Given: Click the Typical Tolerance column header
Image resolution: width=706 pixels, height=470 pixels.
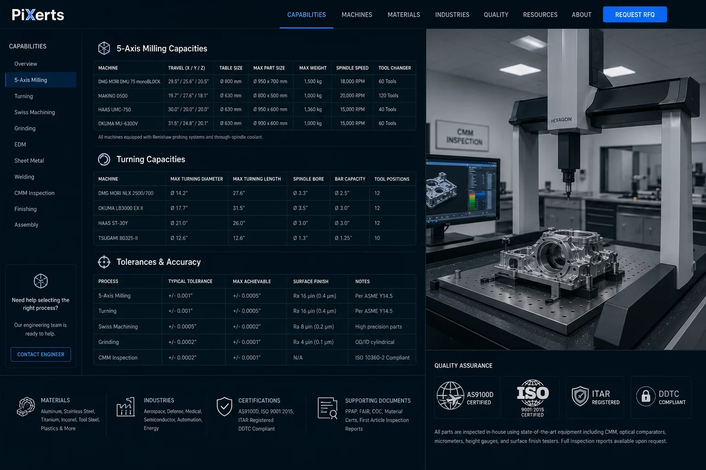Looking at the screenshot, I should pyautogui.click(x=190, y=281).
